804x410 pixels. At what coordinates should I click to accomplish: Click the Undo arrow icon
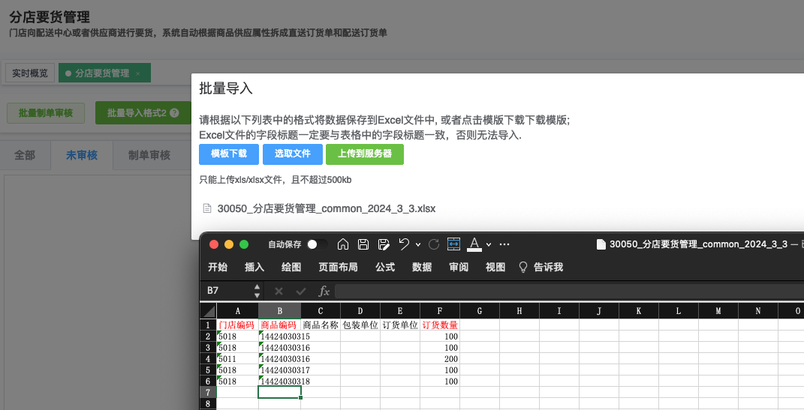point(403,244)
